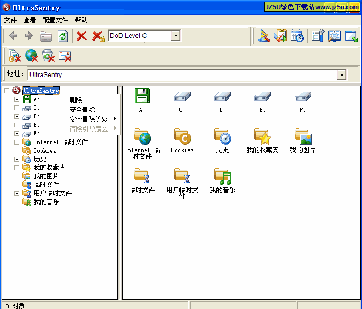This screenshot has height=309, width=362.
Task: Click the clipboard checkmark task icon
Action: click(x=281, y=36)
